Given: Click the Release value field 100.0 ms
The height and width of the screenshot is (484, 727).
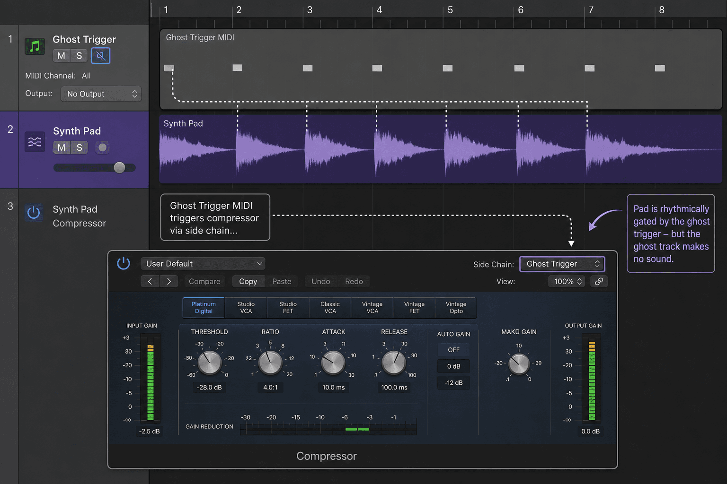Looking at the screenshot, I should tap(394, 387).
